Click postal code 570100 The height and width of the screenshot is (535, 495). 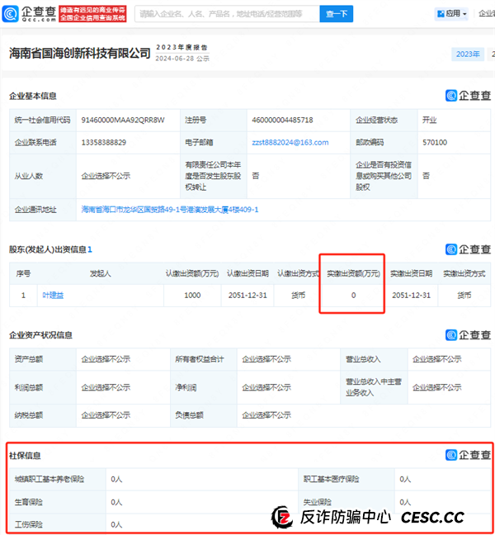[435, 143]
